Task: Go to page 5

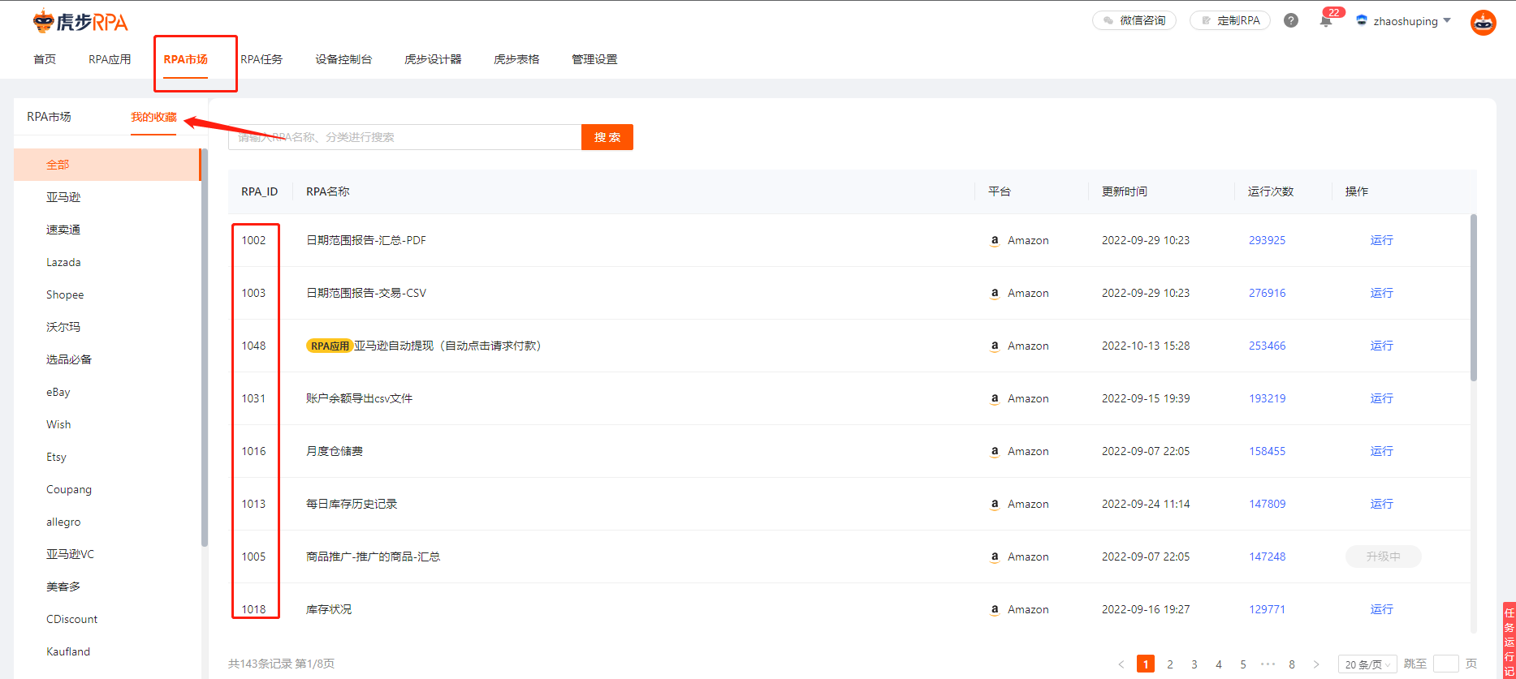Action: 1242,664
